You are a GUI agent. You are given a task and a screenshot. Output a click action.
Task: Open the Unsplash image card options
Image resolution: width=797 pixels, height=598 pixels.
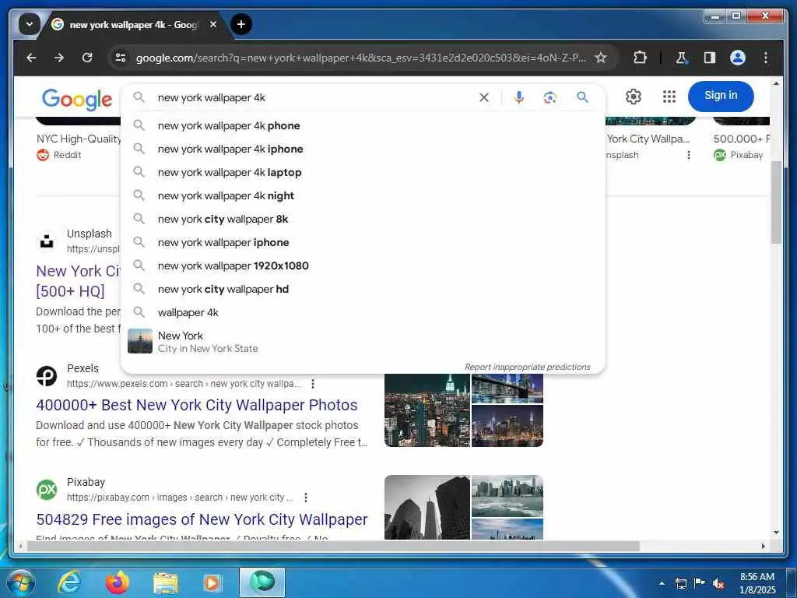tap(689, 155)
